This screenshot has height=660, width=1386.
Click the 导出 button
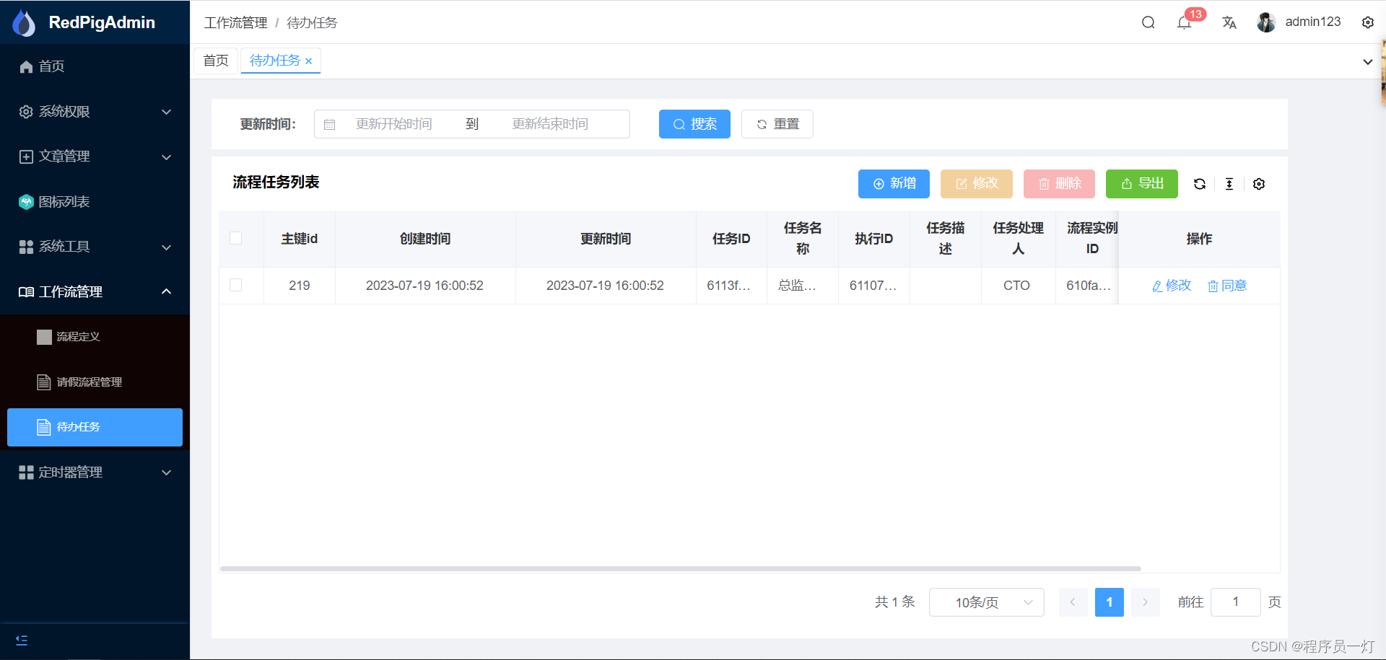[1142, 184]
